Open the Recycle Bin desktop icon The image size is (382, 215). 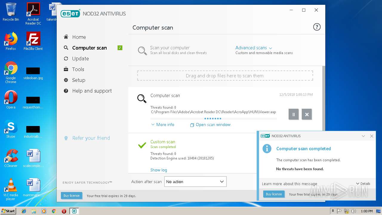point(11,12)
